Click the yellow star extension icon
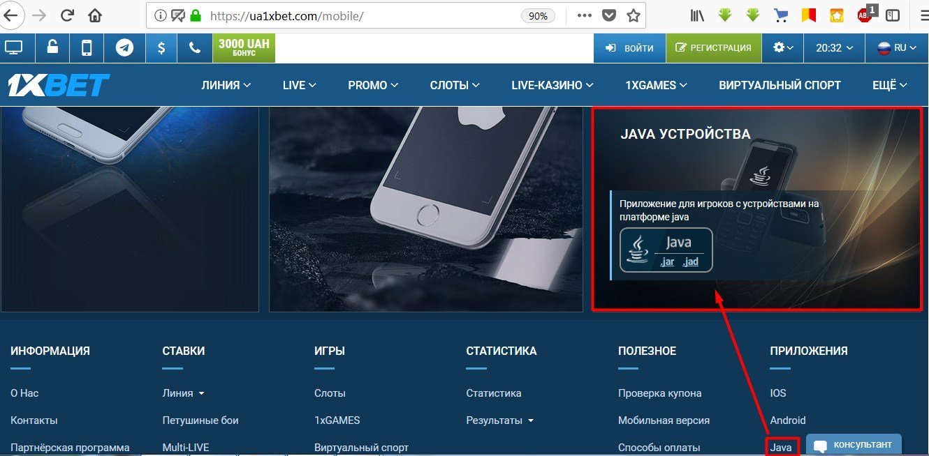Image resolution: width=929 pixels, height=456 pixels. point(837,15)
